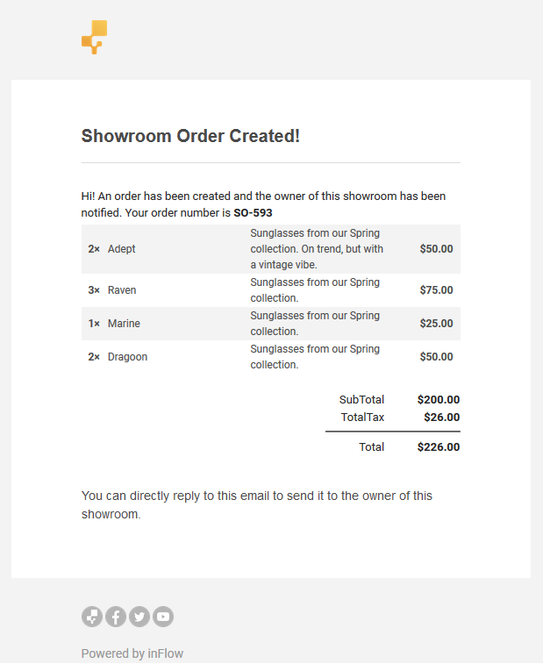Click the Adept $50.00 price
Viewport: 543px width, 664px height.
tap(436, 249)
